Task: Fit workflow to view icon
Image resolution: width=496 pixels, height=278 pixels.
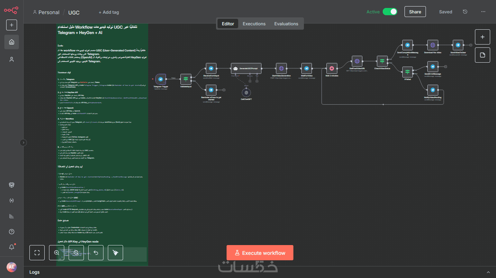Action: (x=37, y=253)
